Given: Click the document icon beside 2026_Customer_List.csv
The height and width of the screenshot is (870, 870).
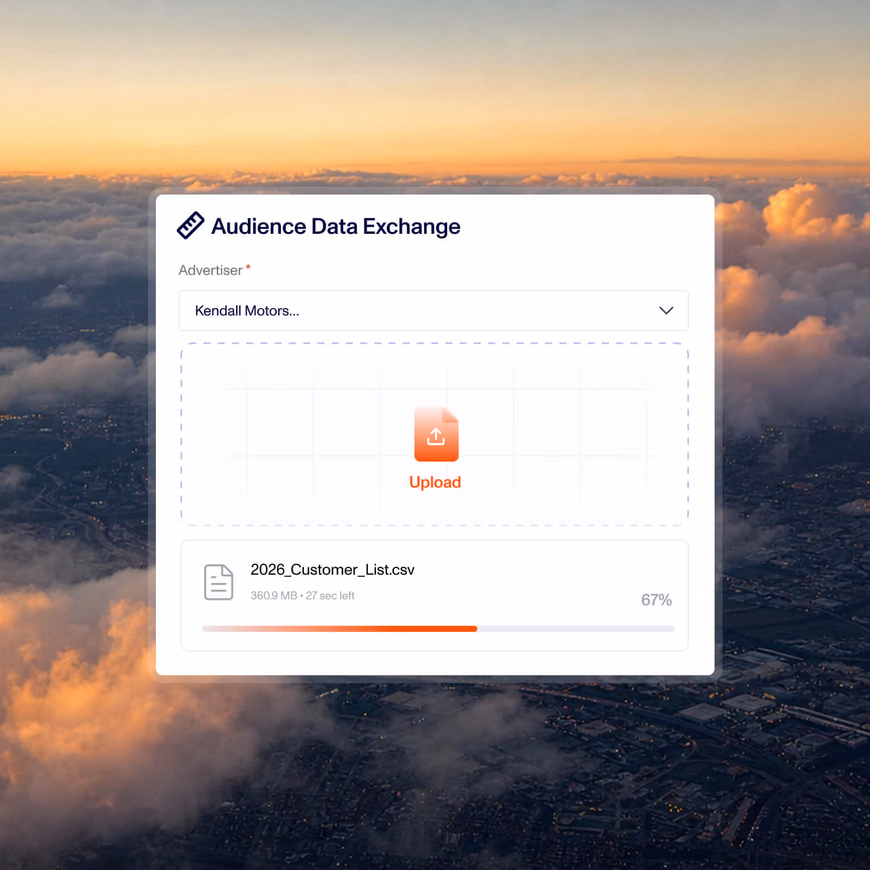Looking at the screenshot, I should 219,582.
